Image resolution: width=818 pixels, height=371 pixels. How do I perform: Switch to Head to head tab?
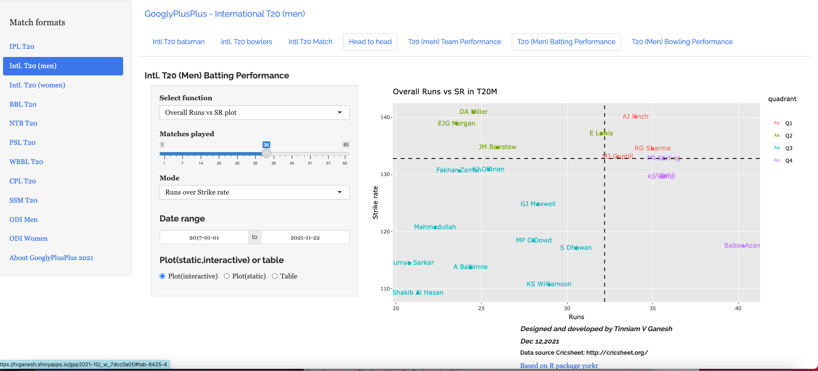pos(370,42)
